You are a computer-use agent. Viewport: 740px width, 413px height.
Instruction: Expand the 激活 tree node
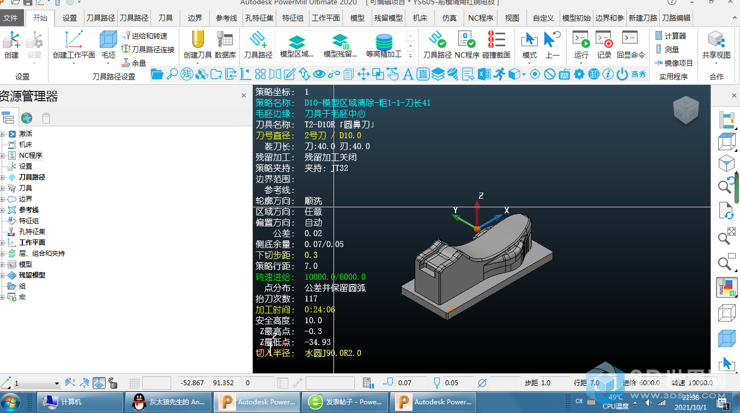click(x=3, y=134)
